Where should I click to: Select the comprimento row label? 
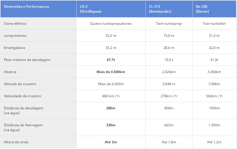coord(15,36)
